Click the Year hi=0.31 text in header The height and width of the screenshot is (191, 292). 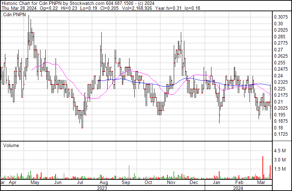[x=168, y=8]
